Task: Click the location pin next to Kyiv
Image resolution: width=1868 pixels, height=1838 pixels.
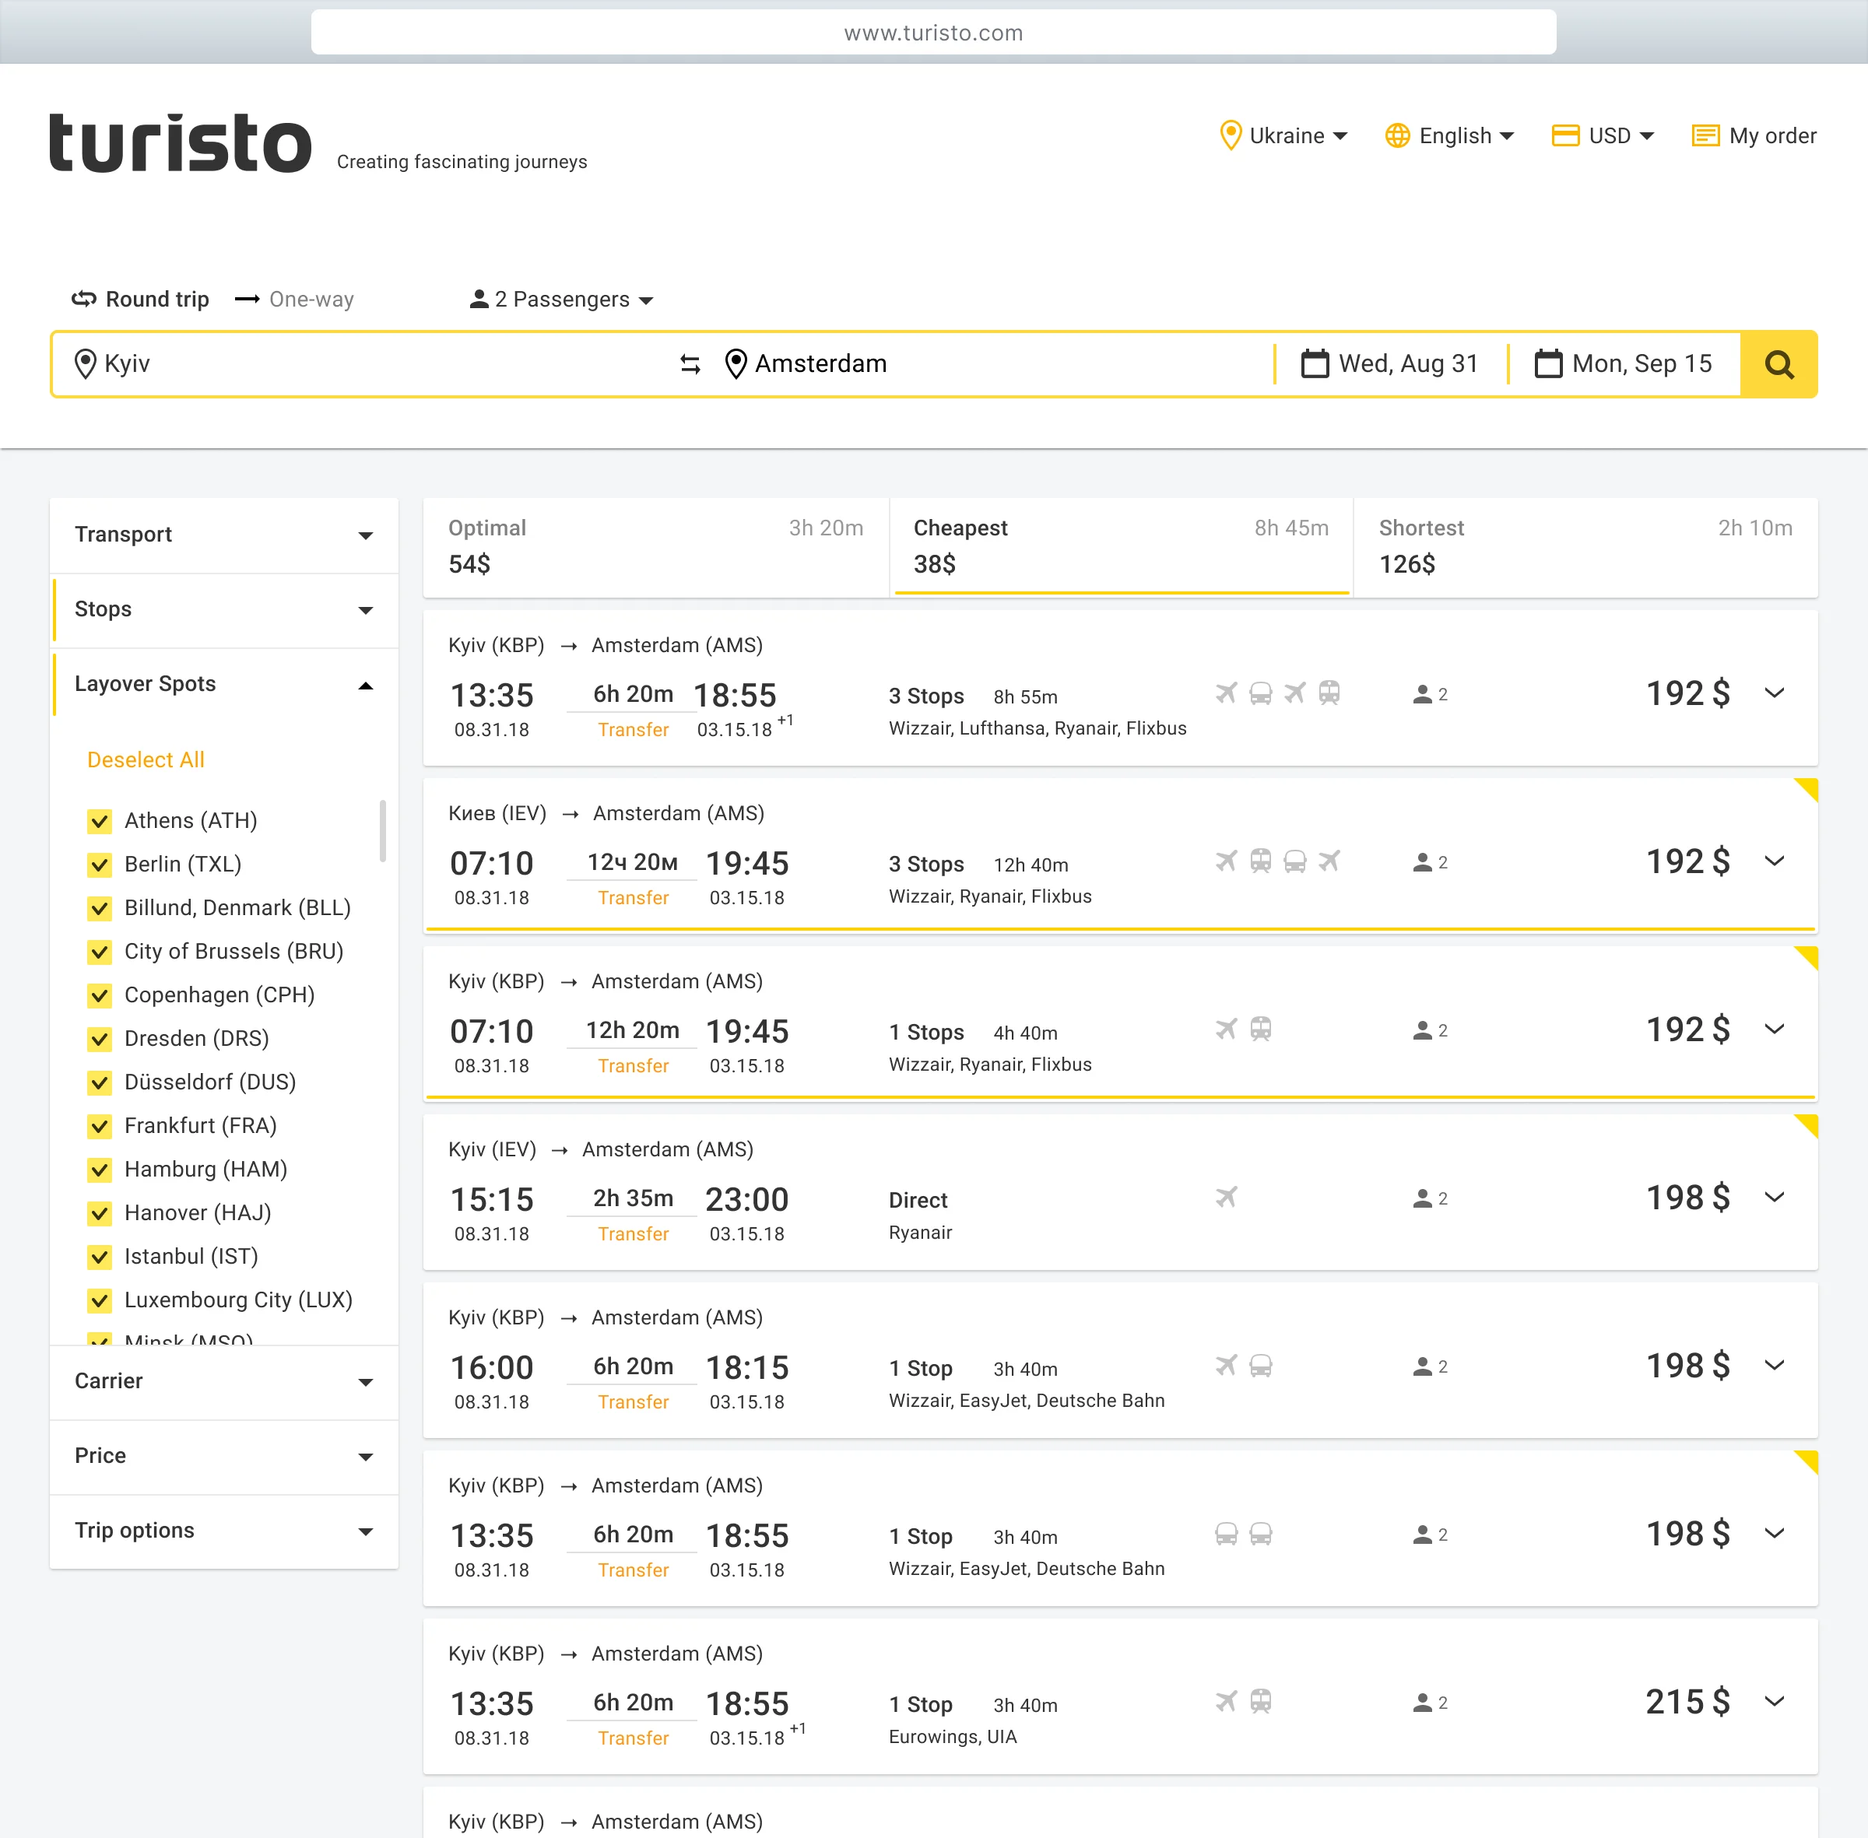Action: [x=85, y=364]
